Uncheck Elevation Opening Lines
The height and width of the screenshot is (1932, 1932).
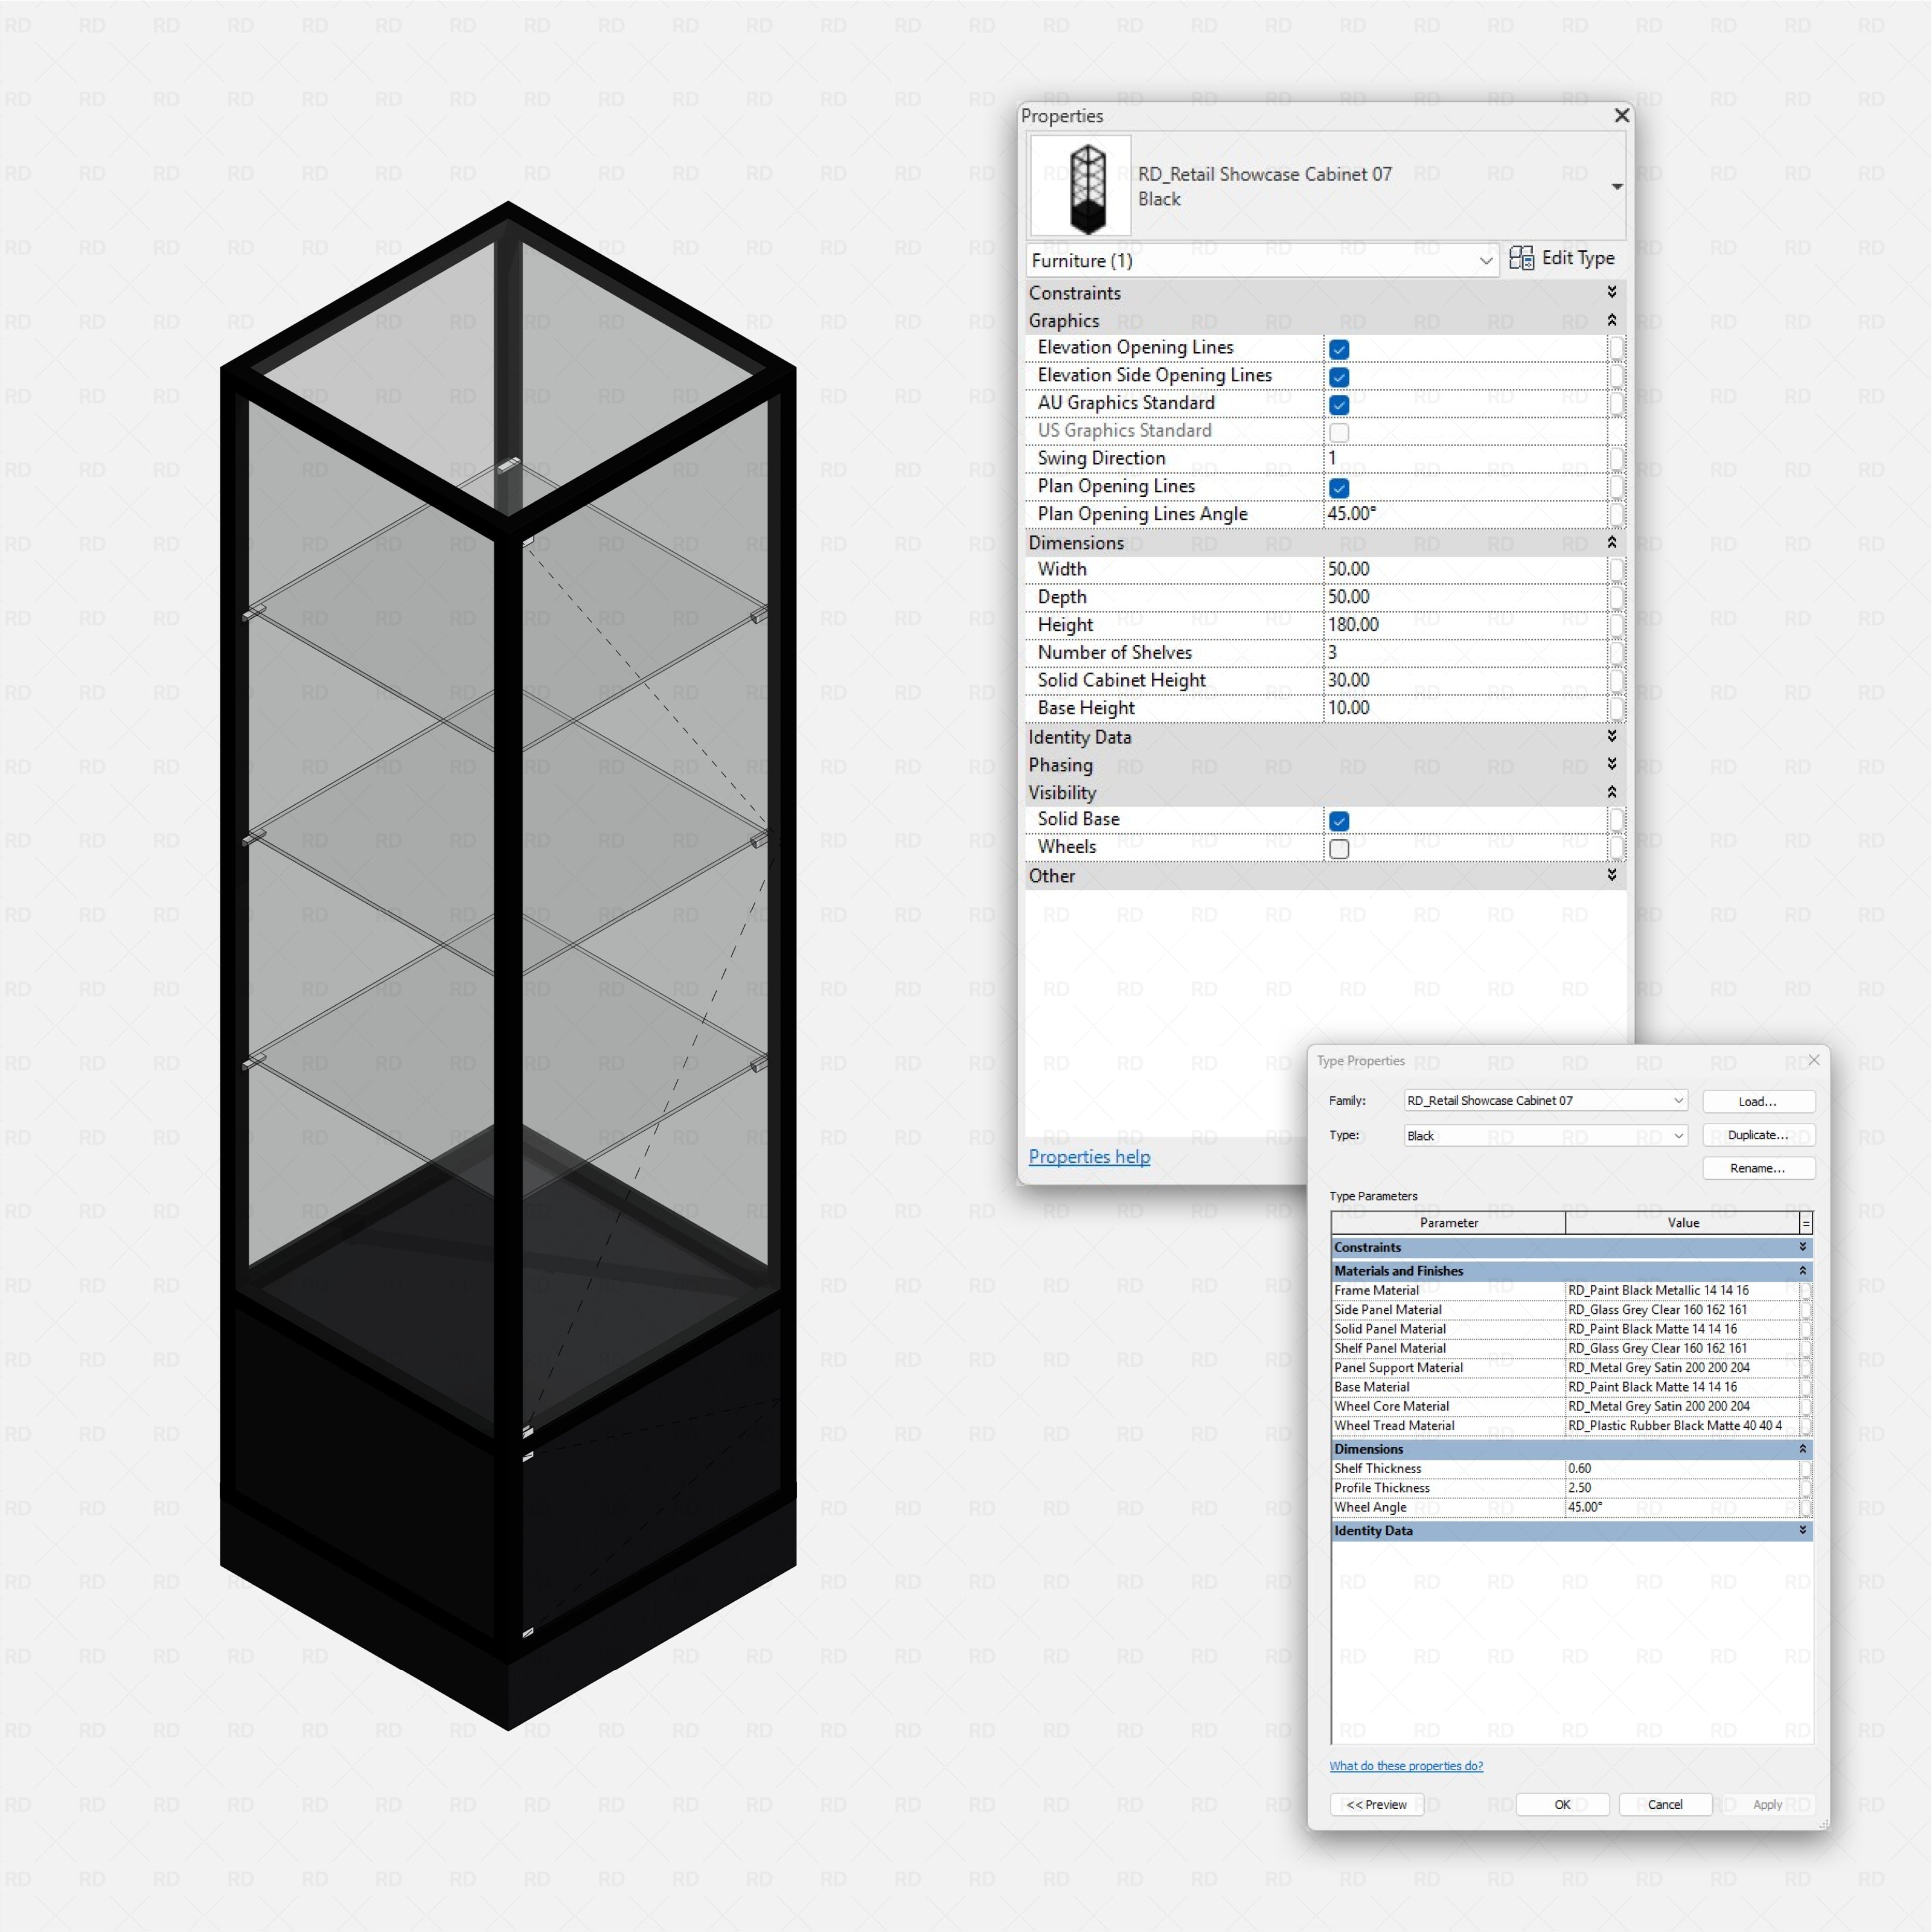1339,349
